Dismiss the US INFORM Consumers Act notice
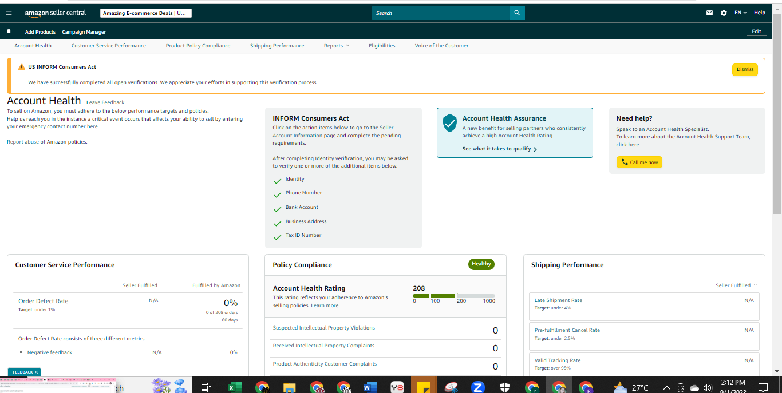 click(745, 69)
